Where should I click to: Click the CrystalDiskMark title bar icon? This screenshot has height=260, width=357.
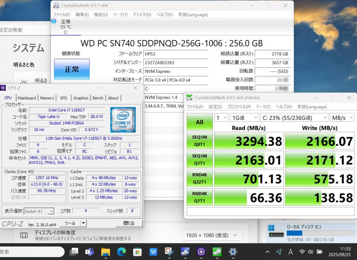click(x=189, y=97)
